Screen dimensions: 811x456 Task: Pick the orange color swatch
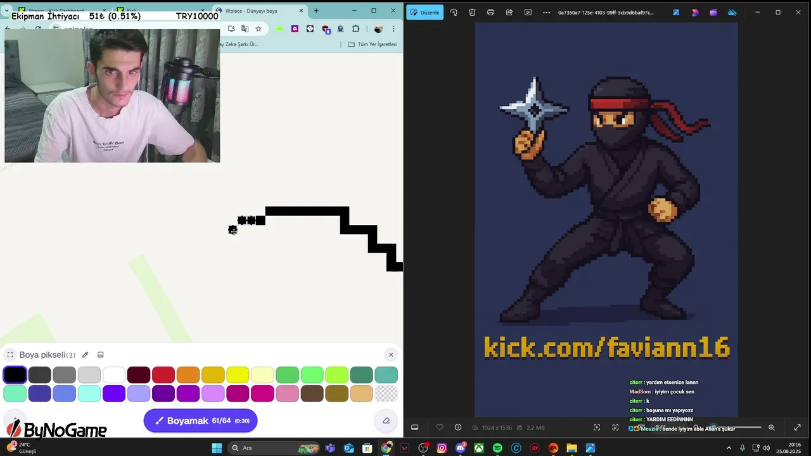point(188,375)
